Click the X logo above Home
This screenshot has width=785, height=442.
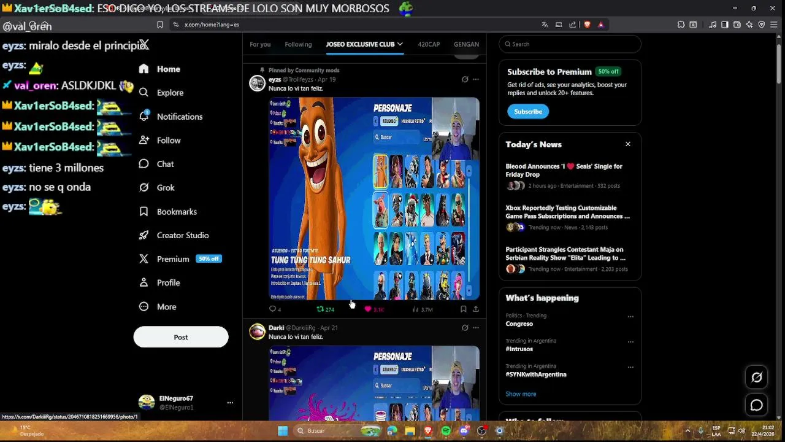144,44
